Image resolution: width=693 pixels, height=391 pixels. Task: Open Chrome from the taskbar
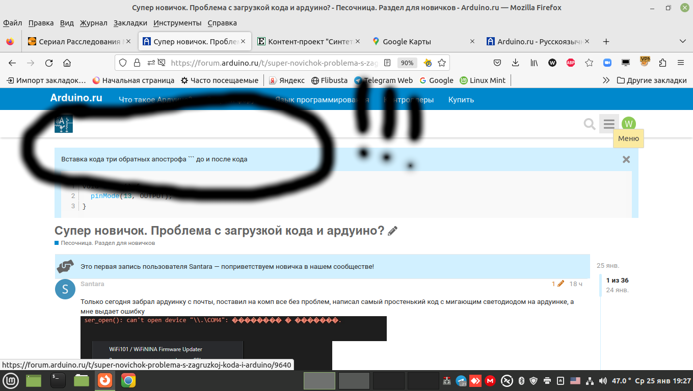pos(128,380)
